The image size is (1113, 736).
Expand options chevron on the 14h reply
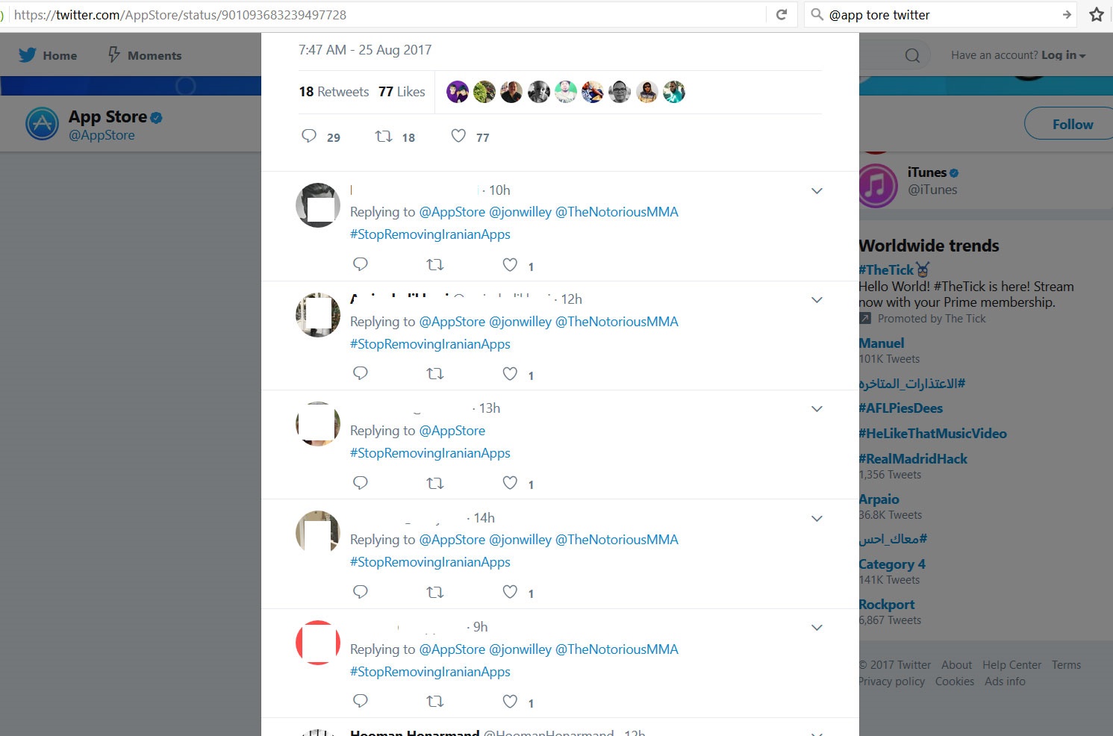pos(817,519)
